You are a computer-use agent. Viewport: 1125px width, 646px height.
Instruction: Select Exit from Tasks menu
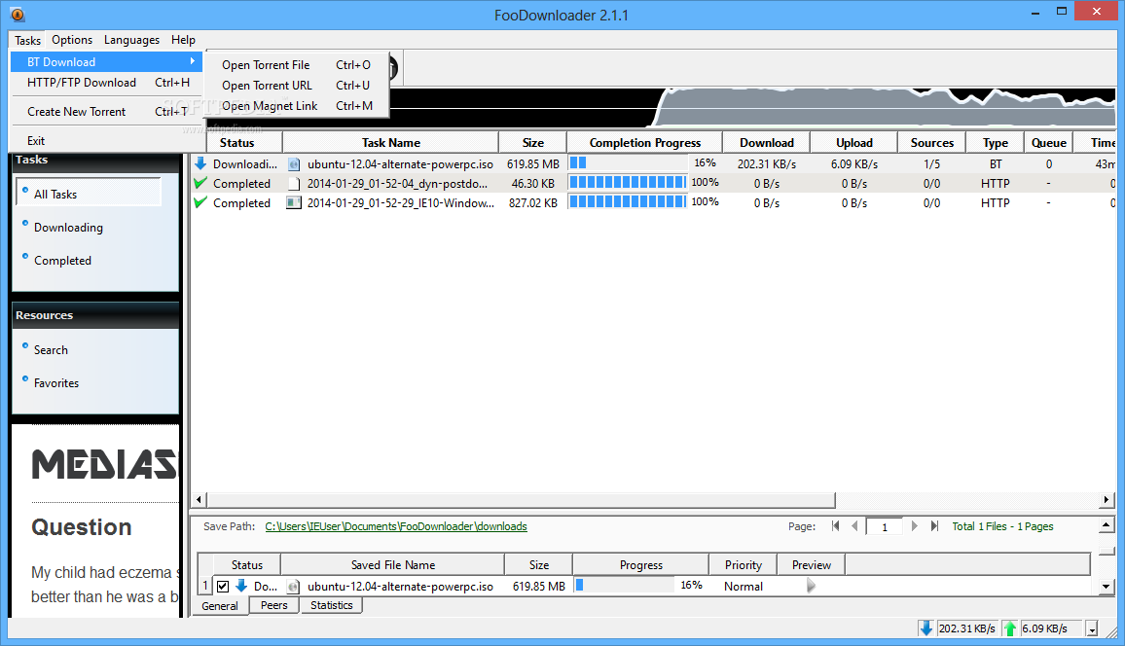point(108,141)
